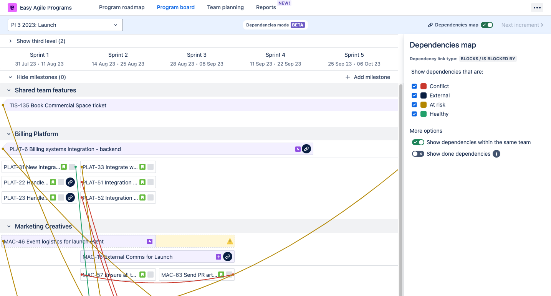Collapse Billing Platform section
The image size is (551, 296).
(x=9, y=134)
